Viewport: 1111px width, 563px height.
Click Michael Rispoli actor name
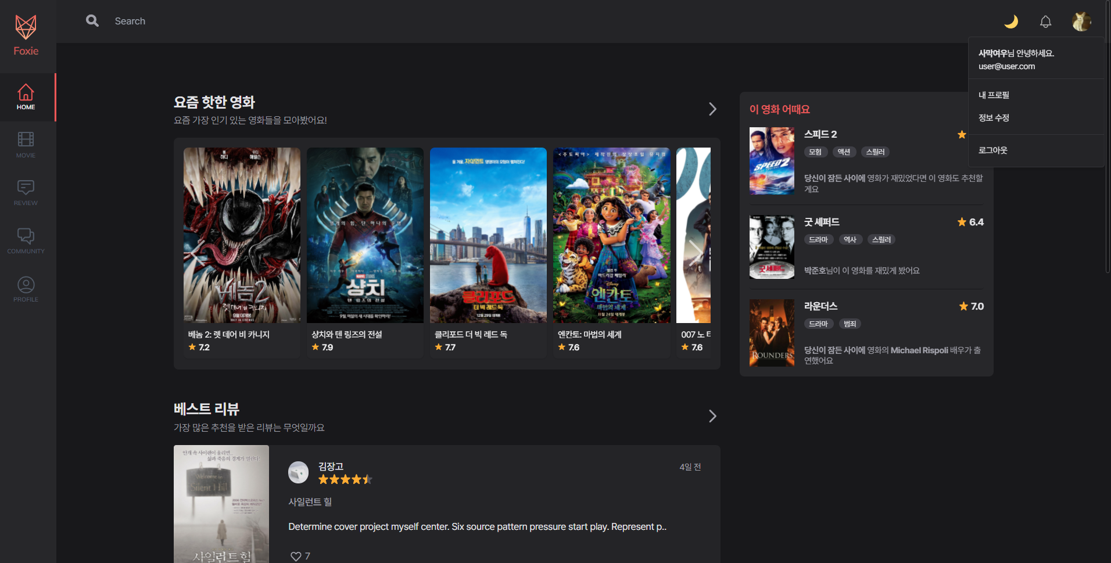[x=919, y=350]
